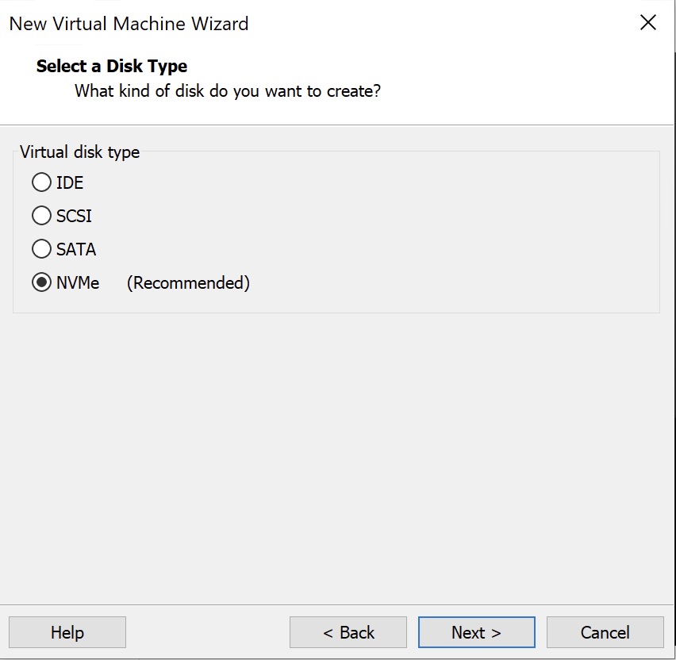Viewport: 676px width, 660px height.
Task: Pick the SATA radio button
Action: click(41, 249)
